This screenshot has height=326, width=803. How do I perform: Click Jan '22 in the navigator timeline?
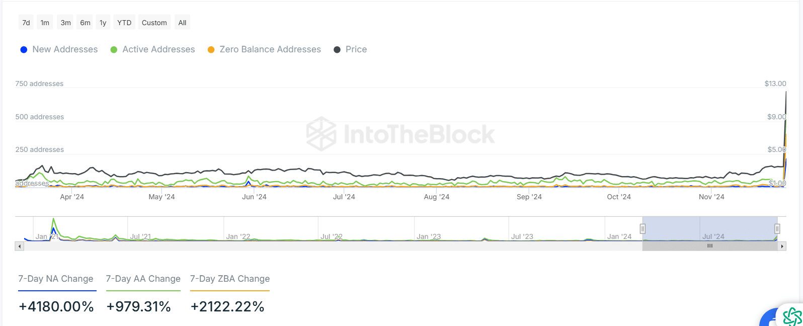238,236
